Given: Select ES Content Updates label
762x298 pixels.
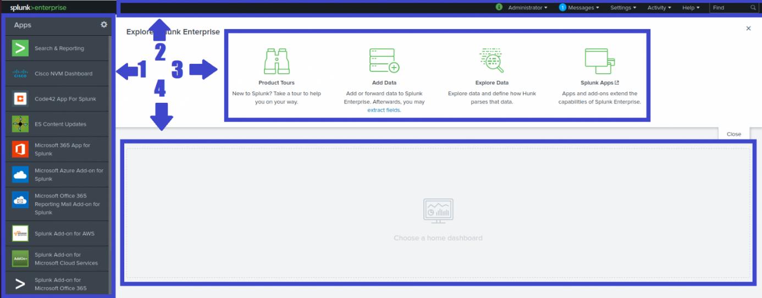Looking at the screenshot, I should (60, 124).
